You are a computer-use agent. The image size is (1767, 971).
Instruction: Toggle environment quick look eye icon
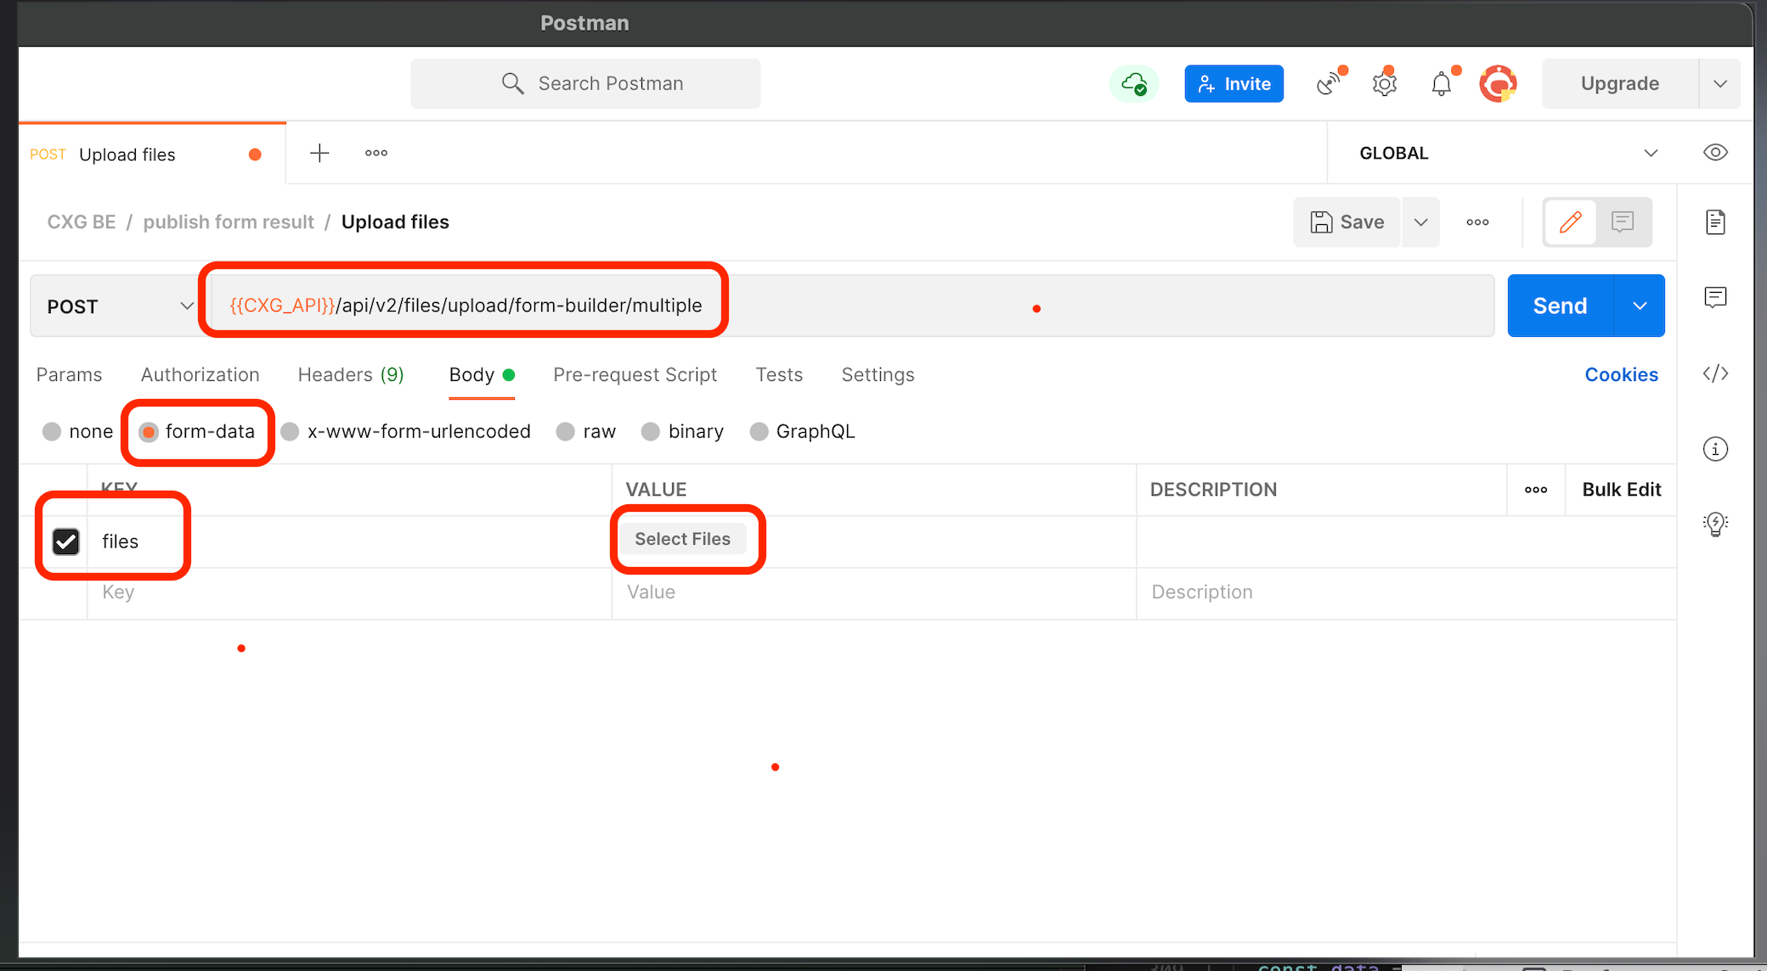[x=1715, y=153]
